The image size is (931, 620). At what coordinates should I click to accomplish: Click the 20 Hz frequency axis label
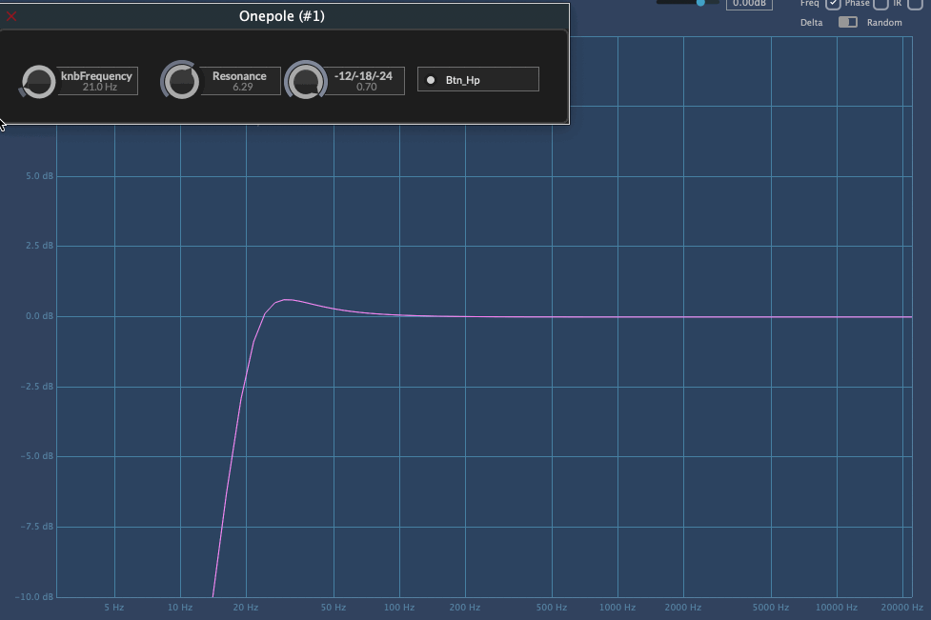[246, 607]
